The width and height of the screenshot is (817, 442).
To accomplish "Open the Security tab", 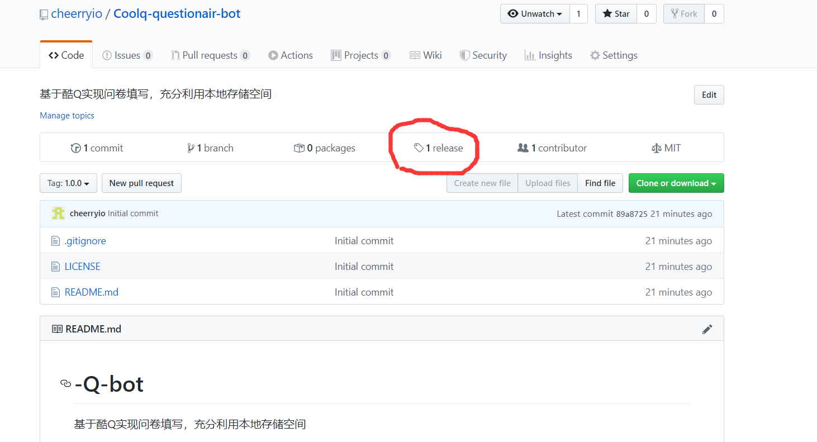I will pos(483,55).
